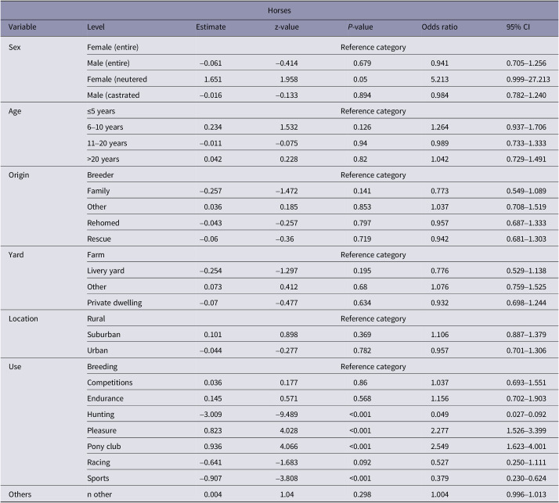This screenshot has height=503, width=559.
Task: Select the Rehomed level cell
Action: (103, 223)
